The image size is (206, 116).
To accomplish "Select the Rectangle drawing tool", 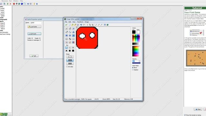I will (67, 35).
